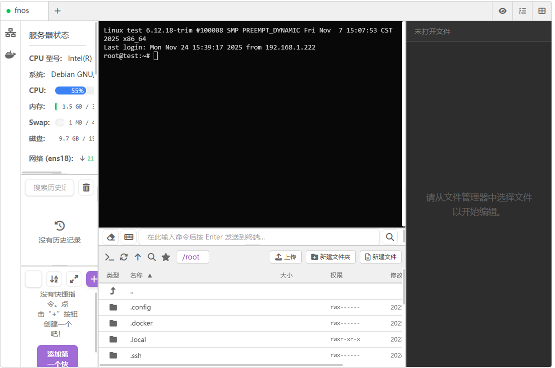Delete command history with trash icon
This screenshot has width=555, height=368.
click(86, 187)
